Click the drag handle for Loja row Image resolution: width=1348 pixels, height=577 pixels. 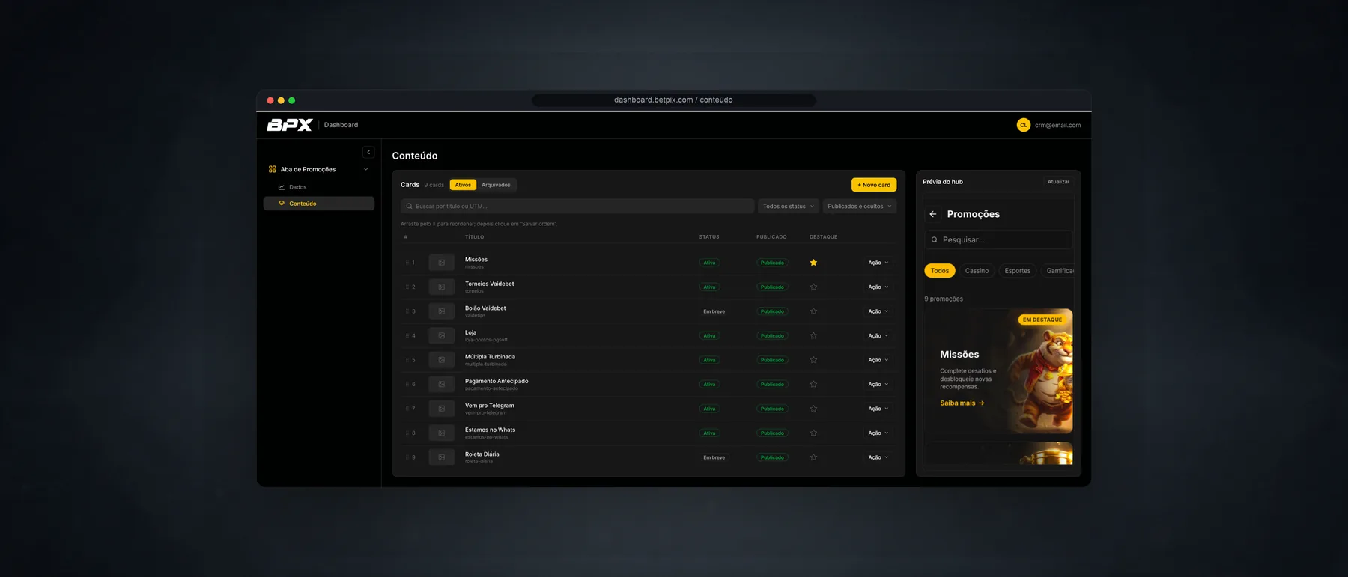point(407,336)
